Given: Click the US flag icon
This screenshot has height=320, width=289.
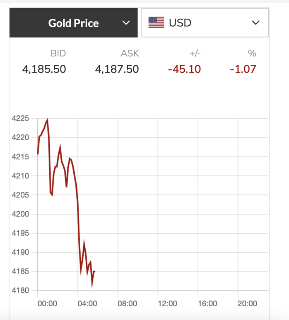Looking at the screenshot, I should pyautogui.click(x=156, y=22).
